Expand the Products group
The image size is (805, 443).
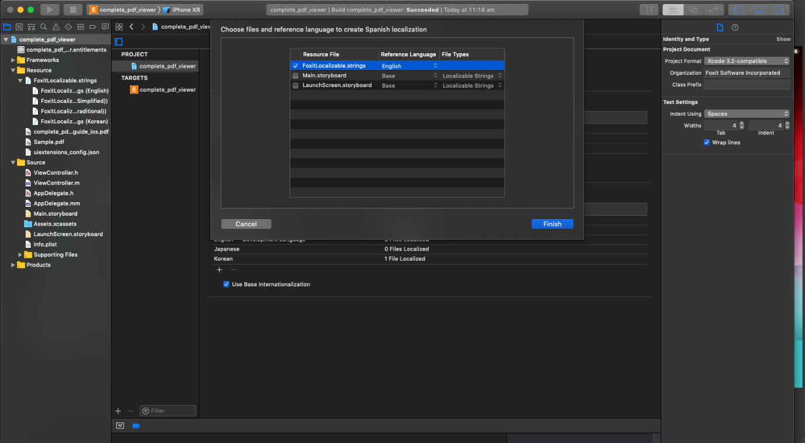[13, 265]
